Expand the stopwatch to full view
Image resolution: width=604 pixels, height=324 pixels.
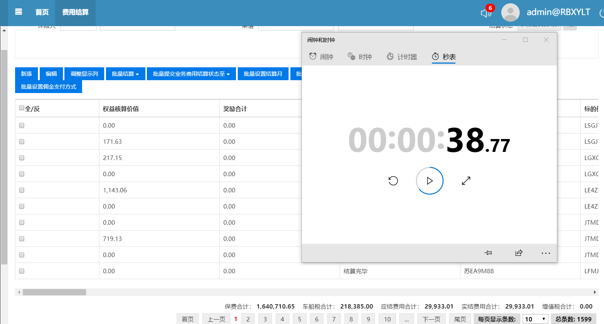point(466,181)
